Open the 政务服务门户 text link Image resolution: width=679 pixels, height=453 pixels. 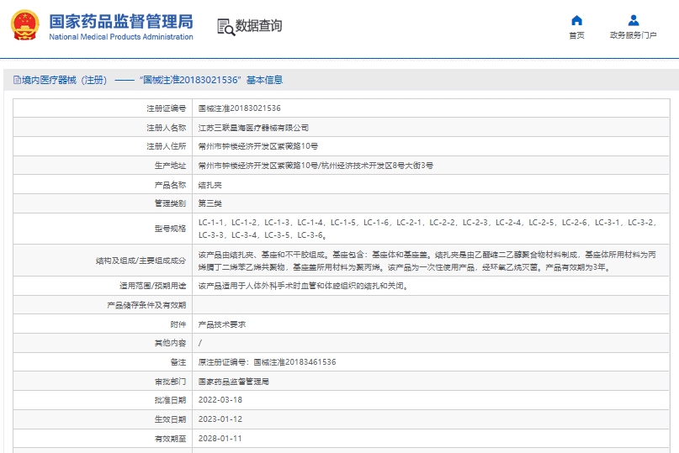tap(633, 35)
